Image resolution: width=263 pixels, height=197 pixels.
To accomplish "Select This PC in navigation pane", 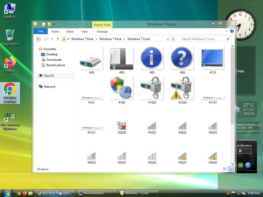I will 54,76.
